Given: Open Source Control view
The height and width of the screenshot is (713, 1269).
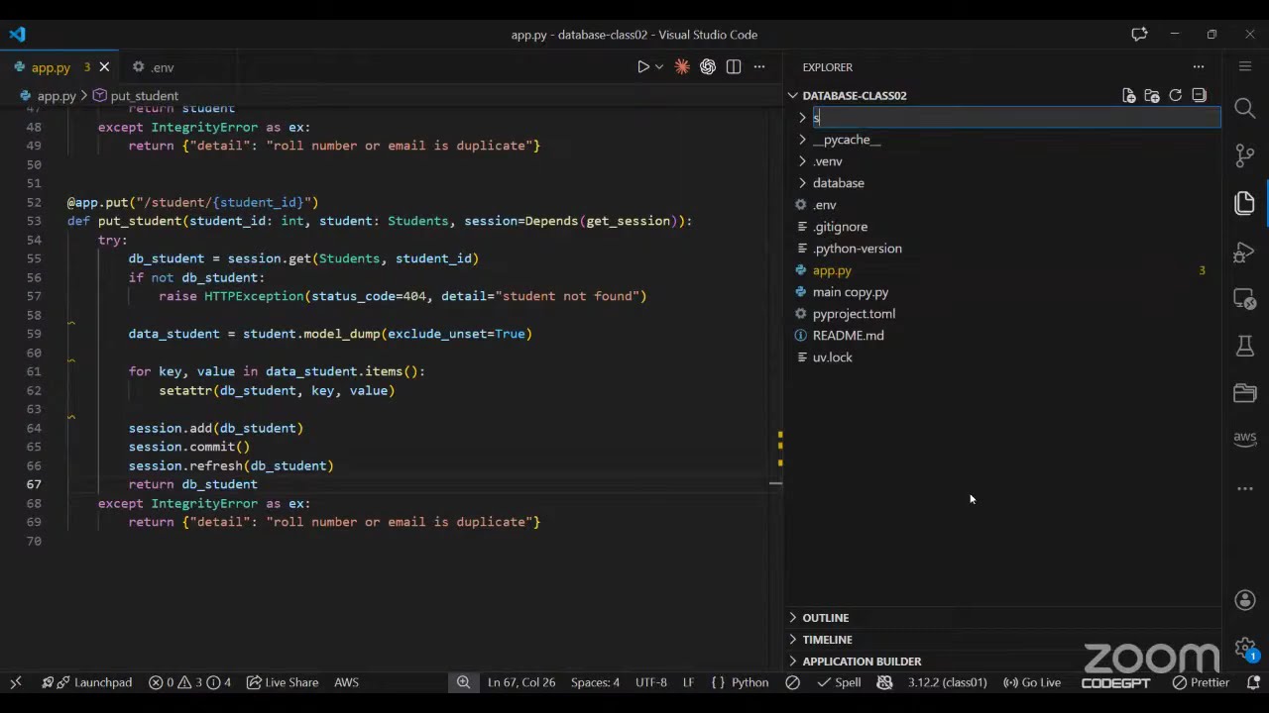Looking at the screenshot, I should [x=1245, y=155].
